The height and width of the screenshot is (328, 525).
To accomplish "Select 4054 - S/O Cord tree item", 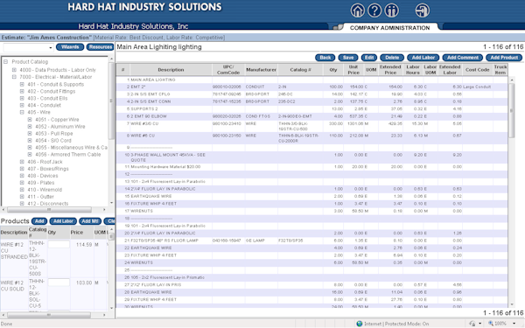I will click(53, 141).
